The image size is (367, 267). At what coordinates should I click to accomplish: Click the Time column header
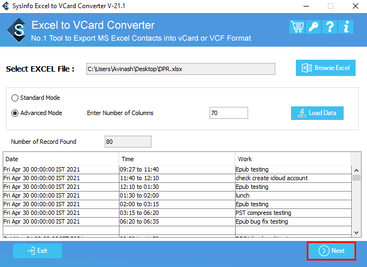[177, 159]
